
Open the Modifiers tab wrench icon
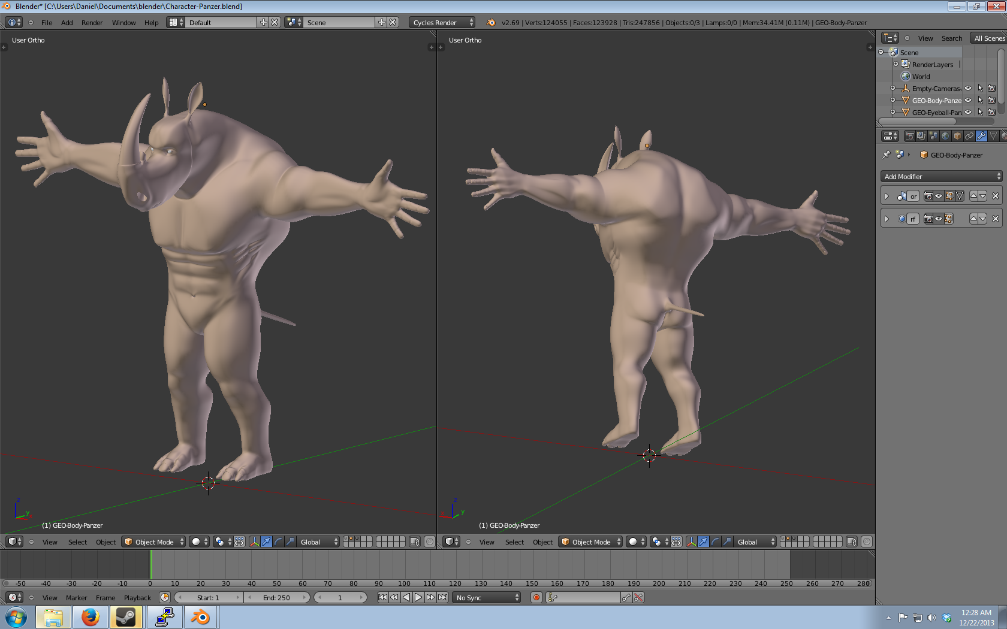(x=981, y=136)
